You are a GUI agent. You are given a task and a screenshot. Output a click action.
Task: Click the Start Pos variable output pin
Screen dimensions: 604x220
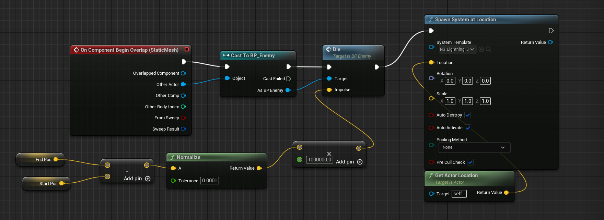coord(62,183)
